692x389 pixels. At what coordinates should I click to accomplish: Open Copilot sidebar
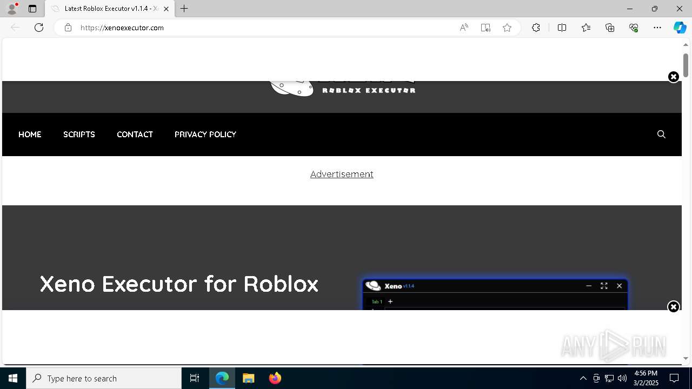[680, 28]
